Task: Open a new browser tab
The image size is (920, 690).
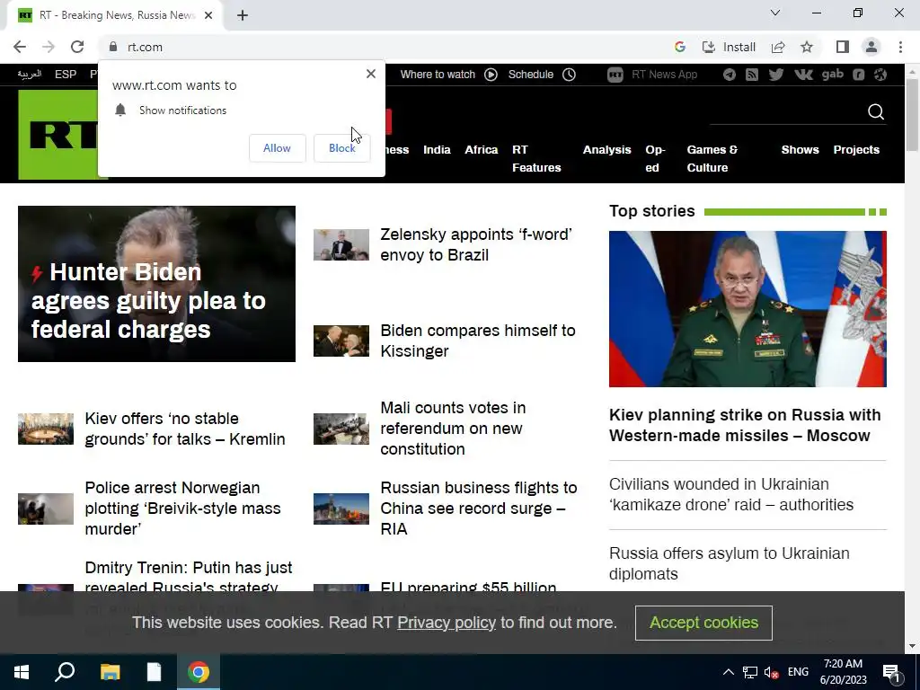Action: [x=243, y=15]
